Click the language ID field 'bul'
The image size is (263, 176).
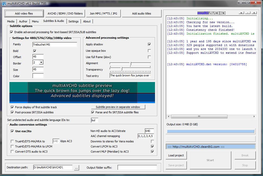click(x=94, y=120)
